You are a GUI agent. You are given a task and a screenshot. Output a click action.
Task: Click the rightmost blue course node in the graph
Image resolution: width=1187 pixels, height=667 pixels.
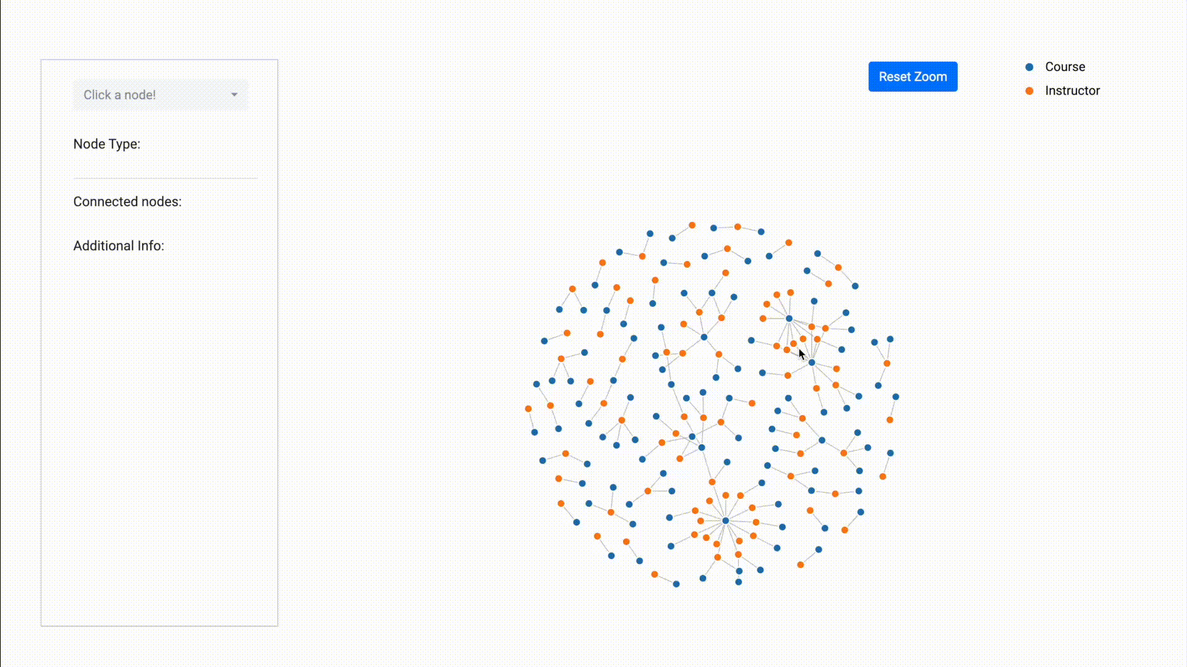point(896,396)
